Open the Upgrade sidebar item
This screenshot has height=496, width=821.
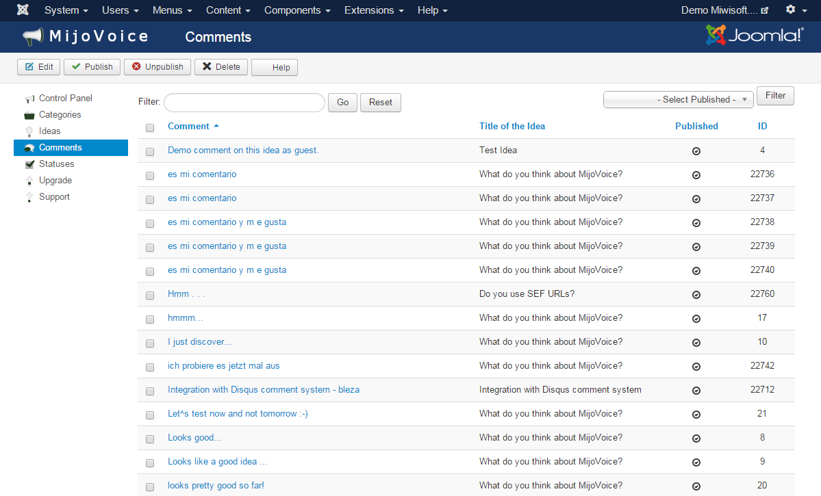[x=55, y=181]
